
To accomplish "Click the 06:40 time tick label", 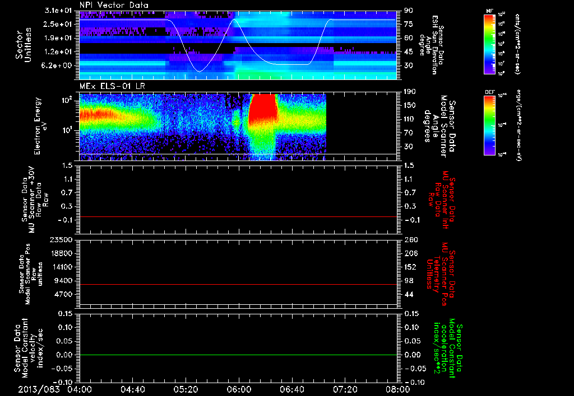I will tap(291, 389).
